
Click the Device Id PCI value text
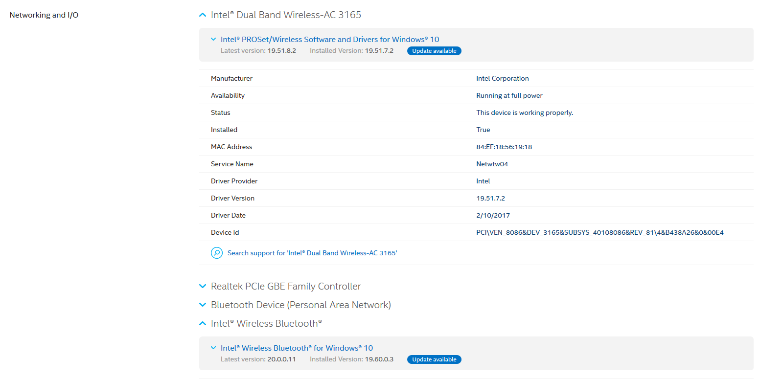(599, 232)
